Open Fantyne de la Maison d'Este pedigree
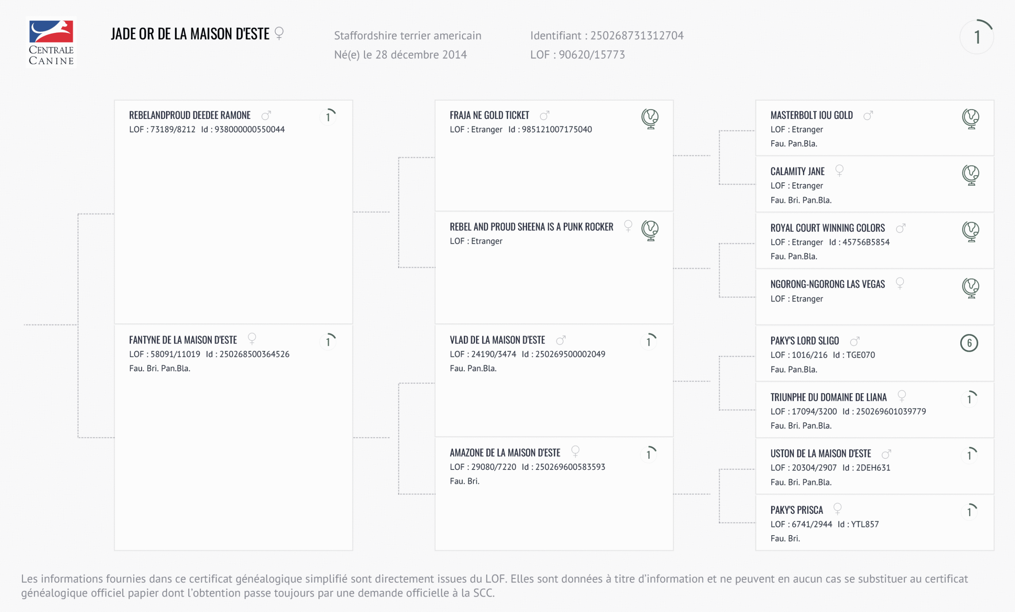This screenshot has height=612, width=1015. [x=183, y=340]
